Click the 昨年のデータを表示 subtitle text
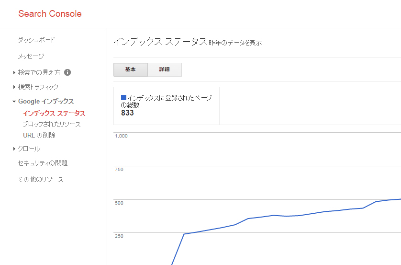This screenshot has width=401, height=265. (x=235, y=43)
